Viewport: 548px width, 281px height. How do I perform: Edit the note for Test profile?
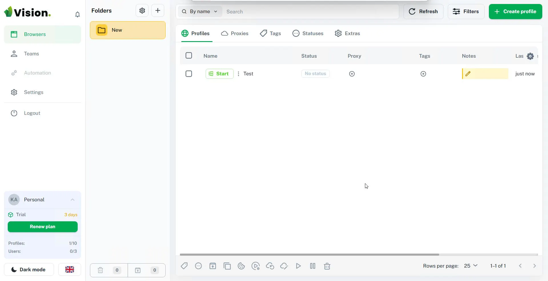[468, 74]
